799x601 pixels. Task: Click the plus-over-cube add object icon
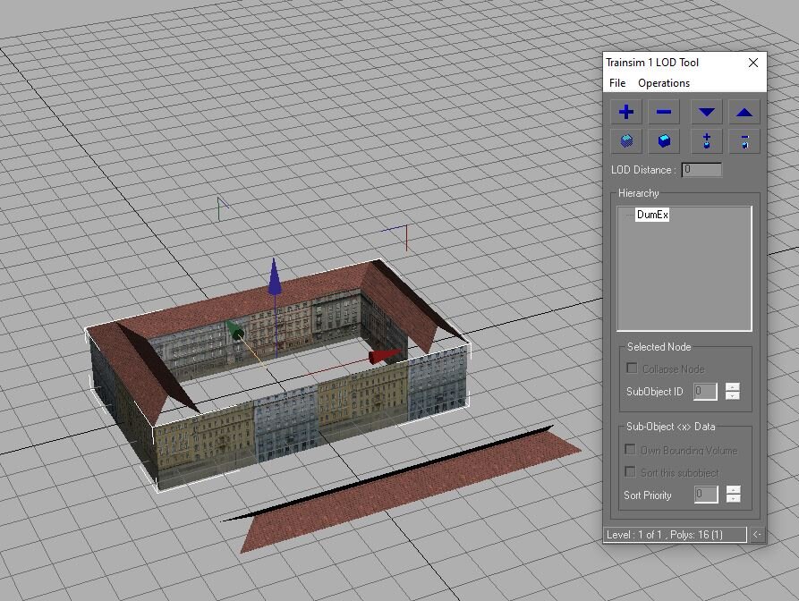[x=706, y=141]
